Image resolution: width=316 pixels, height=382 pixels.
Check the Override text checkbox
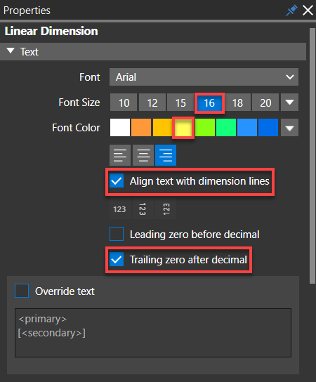click(x=22, y=291)
